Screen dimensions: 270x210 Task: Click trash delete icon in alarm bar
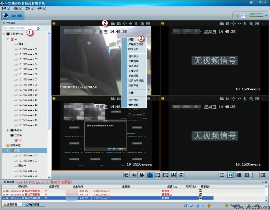point(209,206)
